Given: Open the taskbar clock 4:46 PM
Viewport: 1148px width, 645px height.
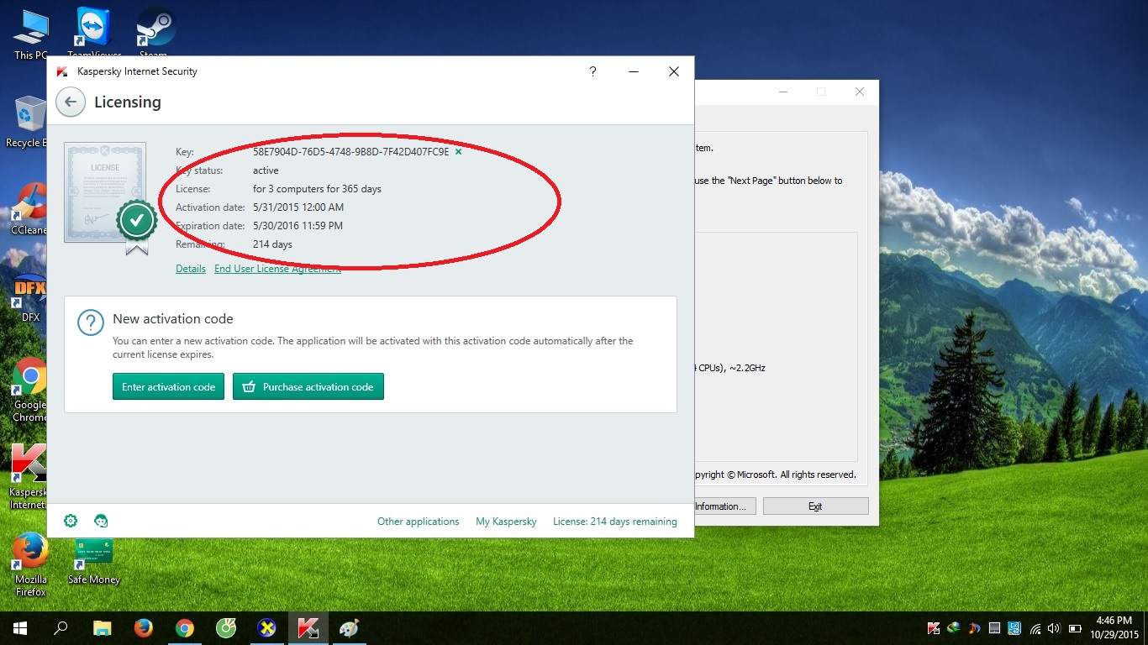Looking at the screenshot, I should 1114,628.
